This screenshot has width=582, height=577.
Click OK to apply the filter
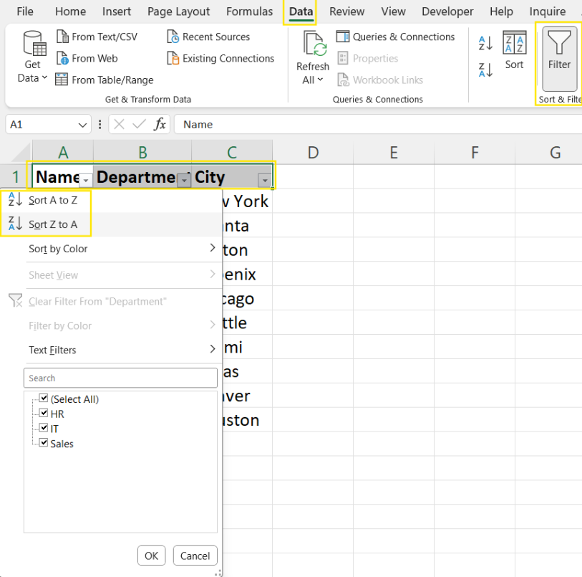(151, 555)
